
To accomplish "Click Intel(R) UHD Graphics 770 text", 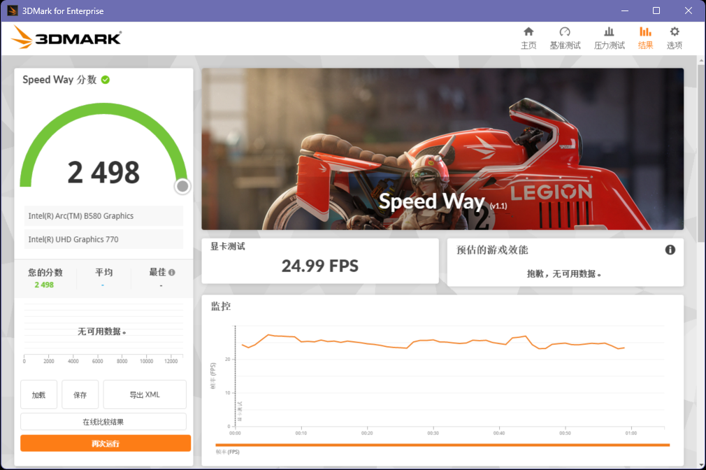I will point(73,239).
